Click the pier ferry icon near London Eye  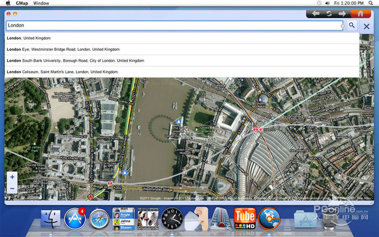point(179,121)
